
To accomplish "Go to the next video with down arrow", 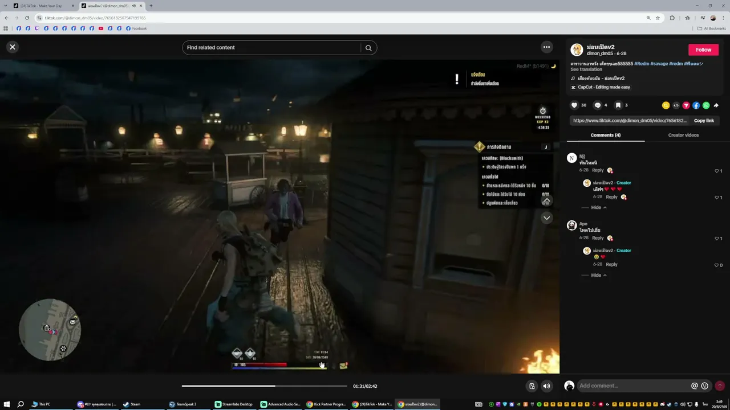I will pyautogui.click(x=546, y=218).
